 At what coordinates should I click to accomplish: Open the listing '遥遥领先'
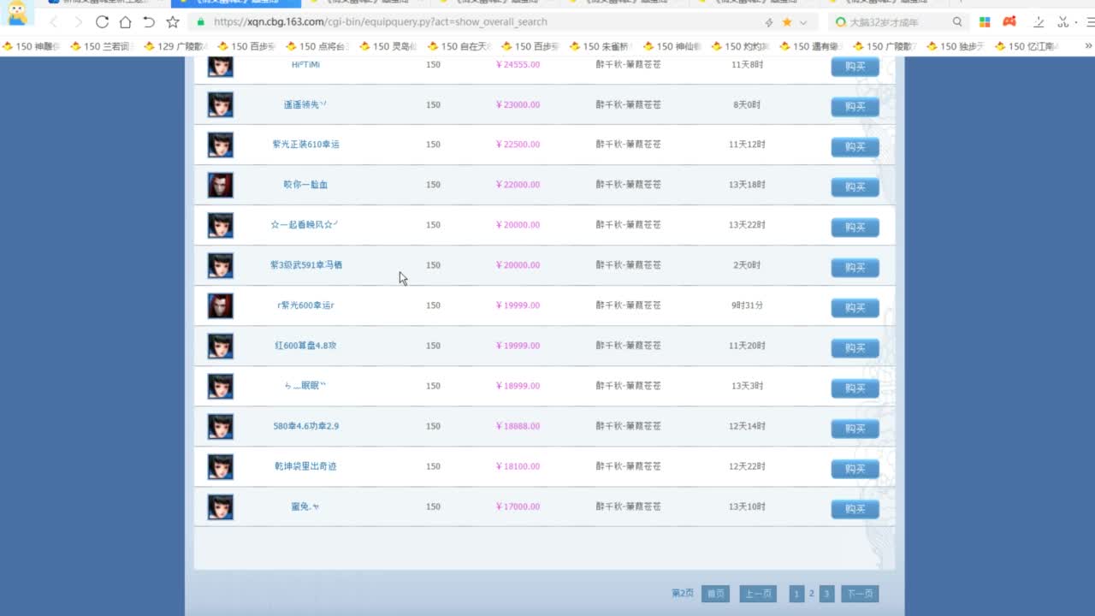[x=305, y=104]
